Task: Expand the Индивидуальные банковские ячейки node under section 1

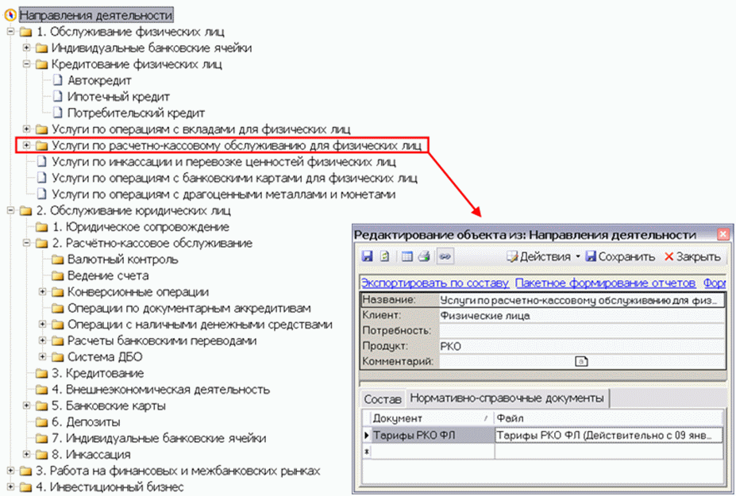Action: point(26,48)
